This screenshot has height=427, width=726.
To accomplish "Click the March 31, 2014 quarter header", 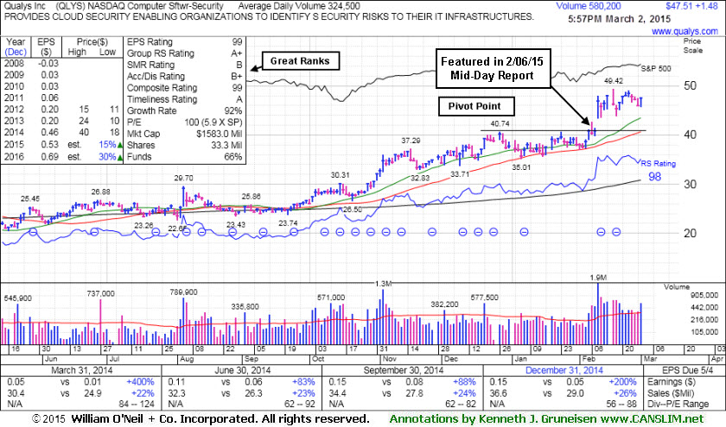I will pyautogui.click(x=81, y=370).
